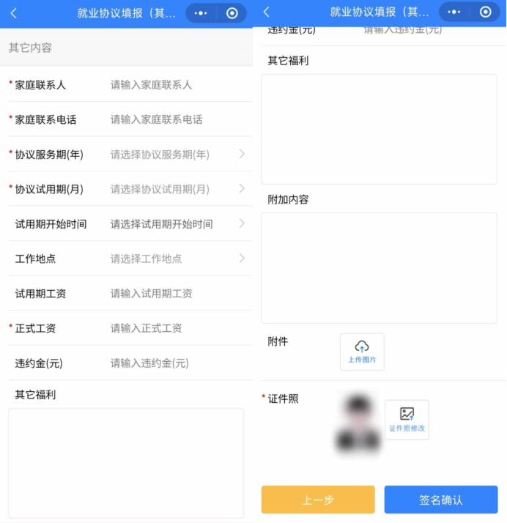Tap the circular close target icon in left header

click(x=232, y=13)
